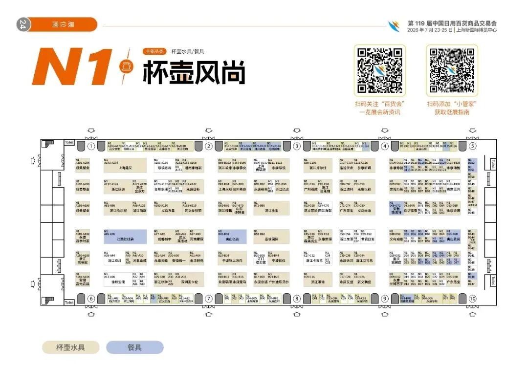
Task: Click the entrance arrow below gate 9
Action: 385,314
